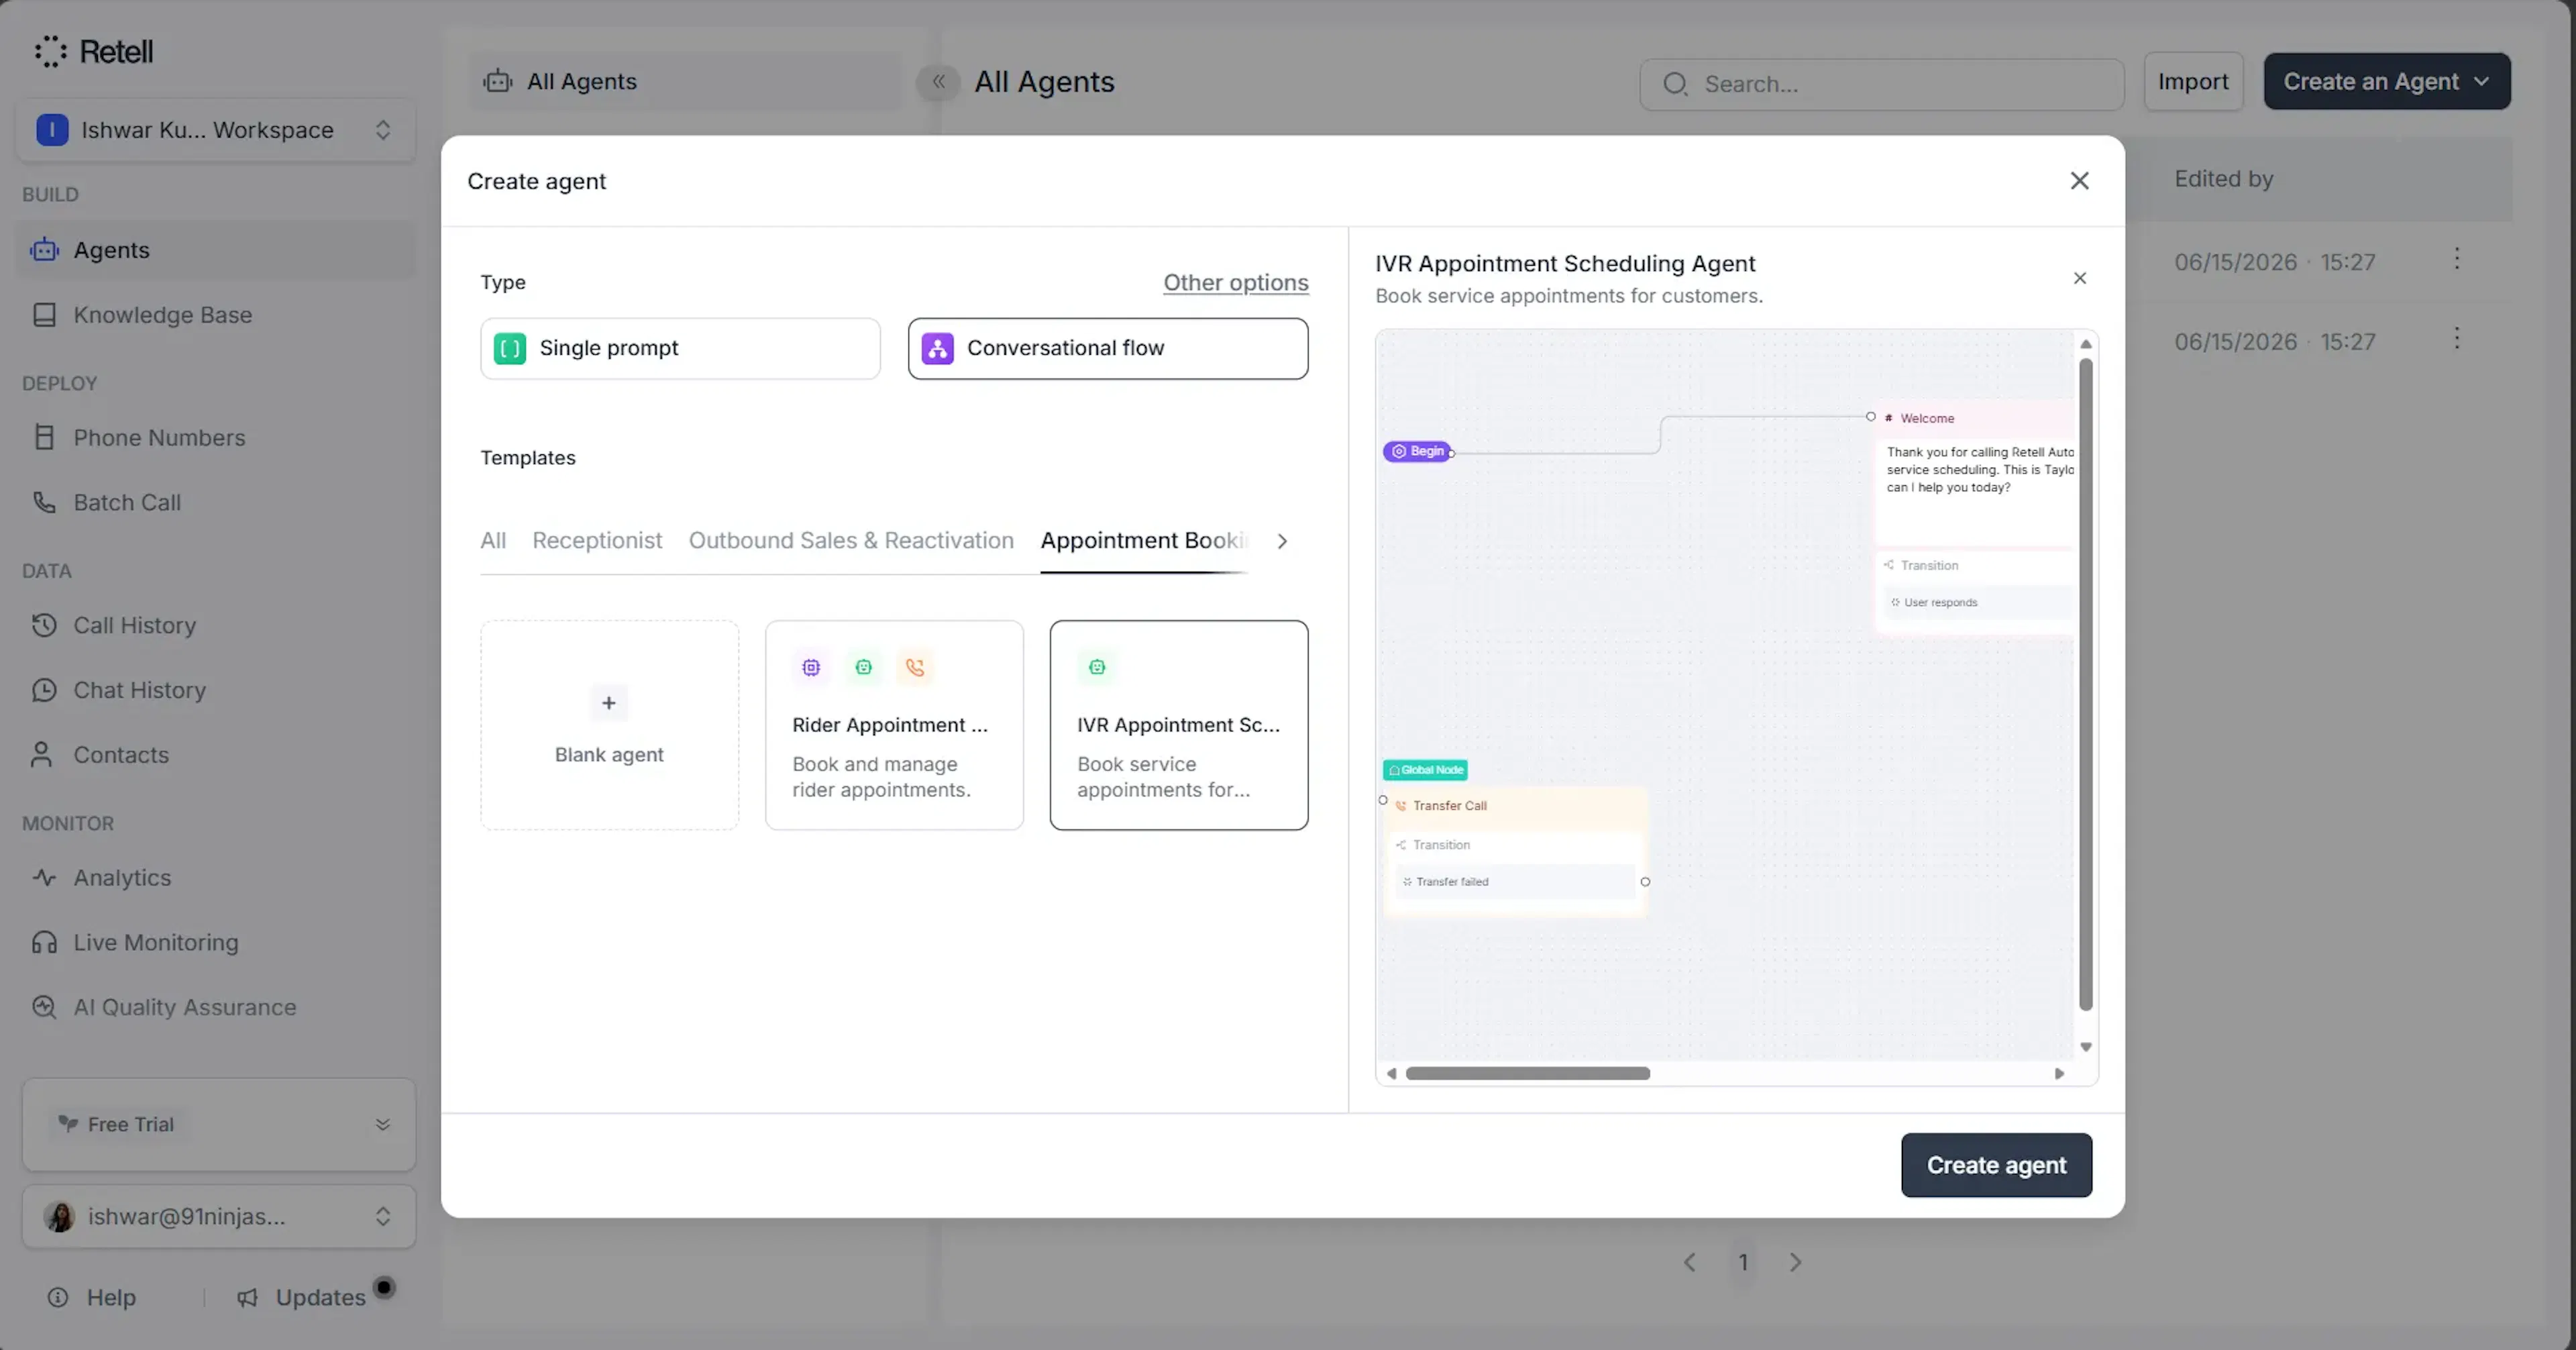Close the Create agent dialog
Viewport: 2576px width, 1350px height.
coord(2080,181)
